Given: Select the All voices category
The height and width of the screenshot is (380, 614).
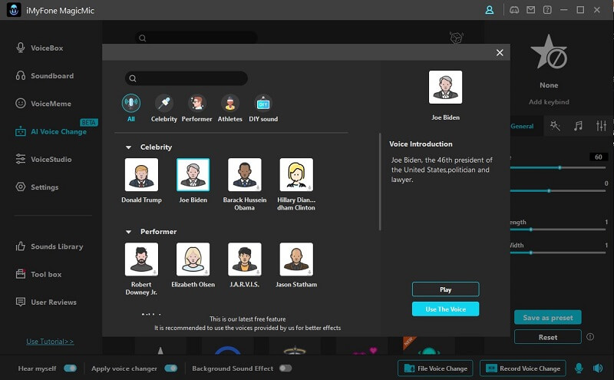Looking at the screenshot, I should point(130,108).
